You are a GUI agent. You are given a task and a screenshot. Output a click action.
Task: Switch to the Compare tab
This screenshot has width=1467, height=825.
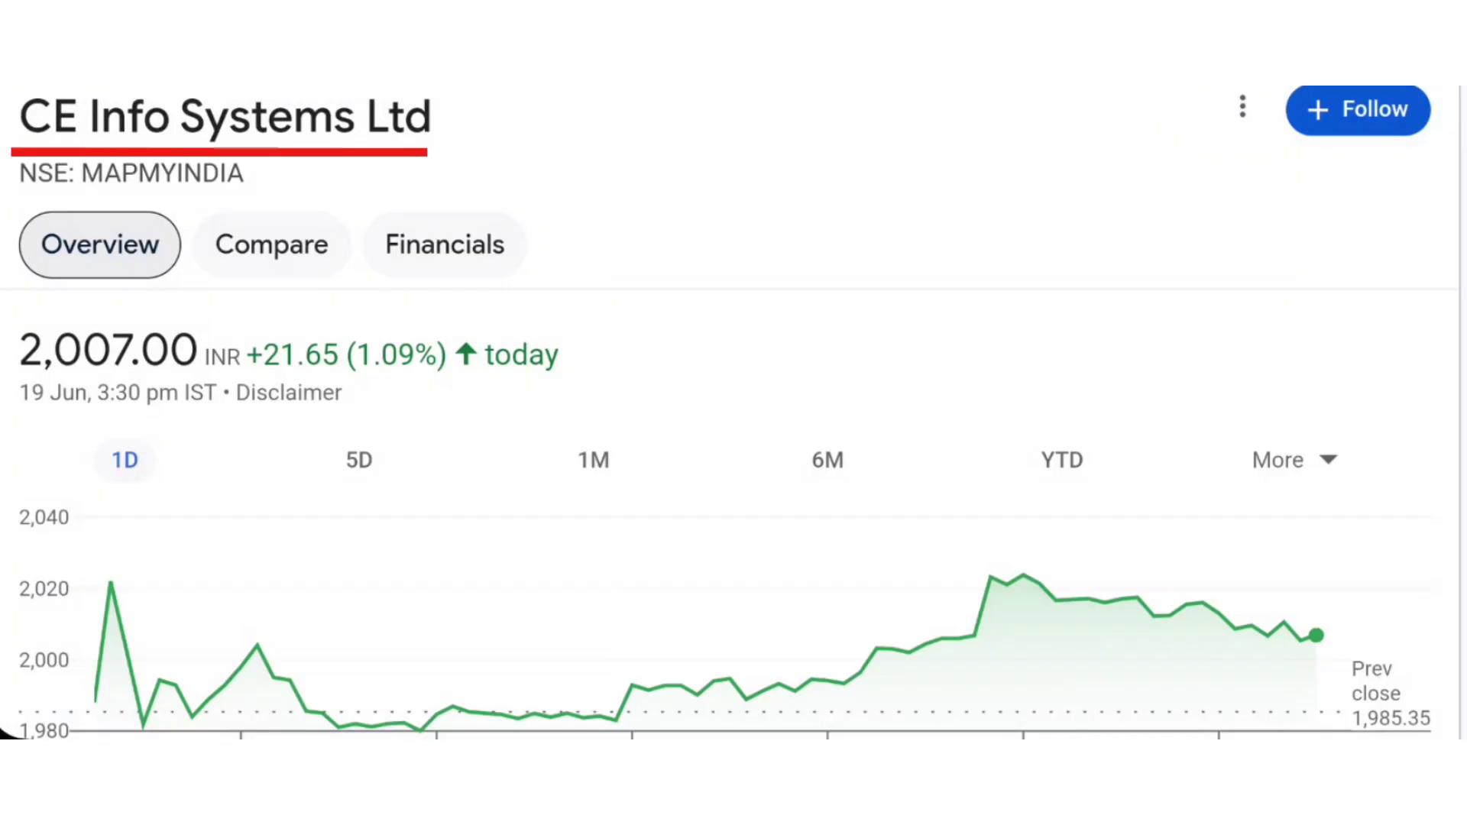271,244
